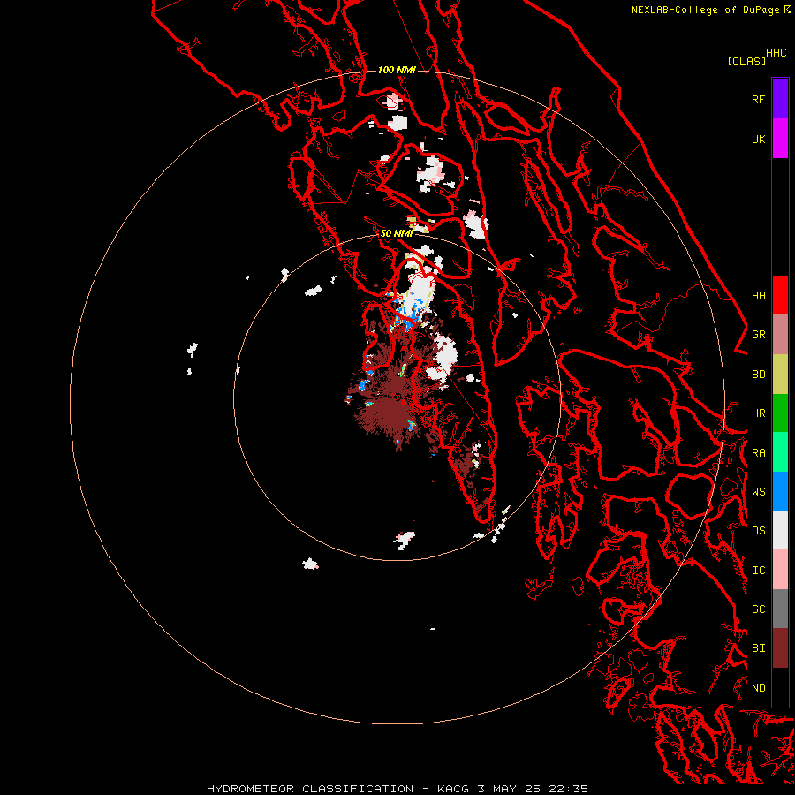The width and height of the screenshot is (795, 795).
Task: Click the HR legend label
Action: click(758, 413)
